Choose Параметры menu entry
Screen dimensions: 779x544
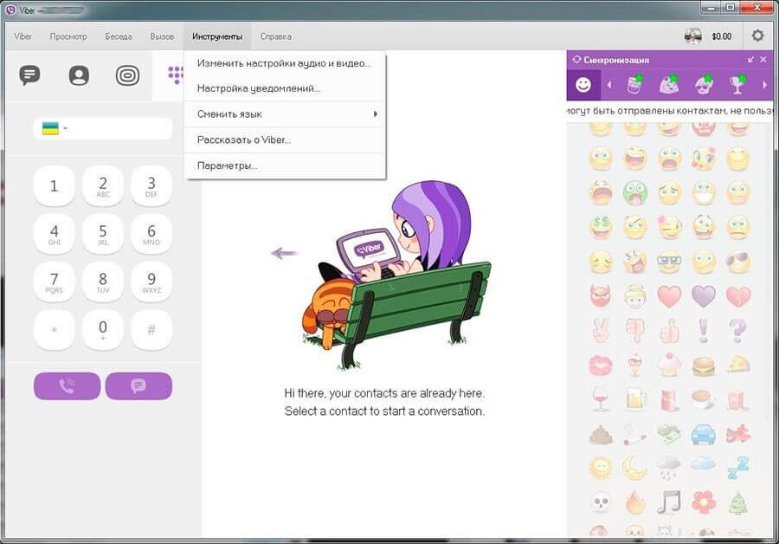tap(284, 165)
